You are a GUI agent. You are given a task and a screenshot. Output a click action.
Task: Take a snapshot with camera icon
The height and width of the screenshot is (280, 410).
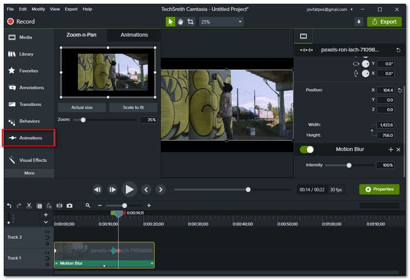(x=70, y=206)
